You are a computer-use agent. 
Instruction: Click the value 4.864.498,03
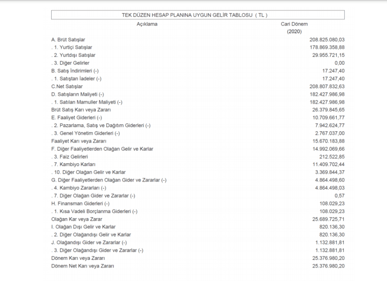pos(330,188)
